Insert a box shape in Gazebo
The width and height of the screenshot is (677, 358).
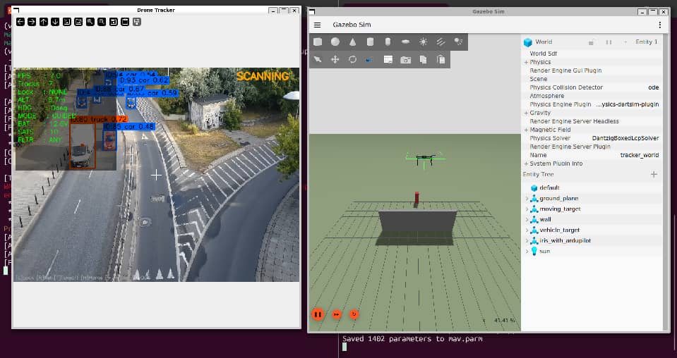[318, 42]
